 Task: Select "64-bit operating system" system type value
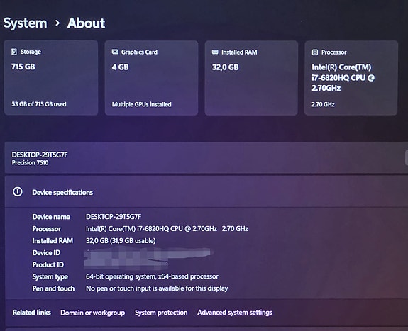(x=152, y=276)
